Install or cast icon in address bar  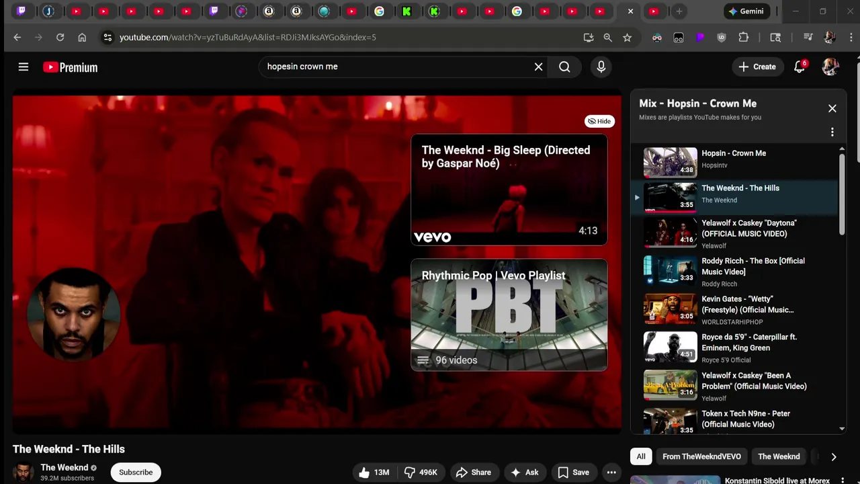(x=589, y=38)
